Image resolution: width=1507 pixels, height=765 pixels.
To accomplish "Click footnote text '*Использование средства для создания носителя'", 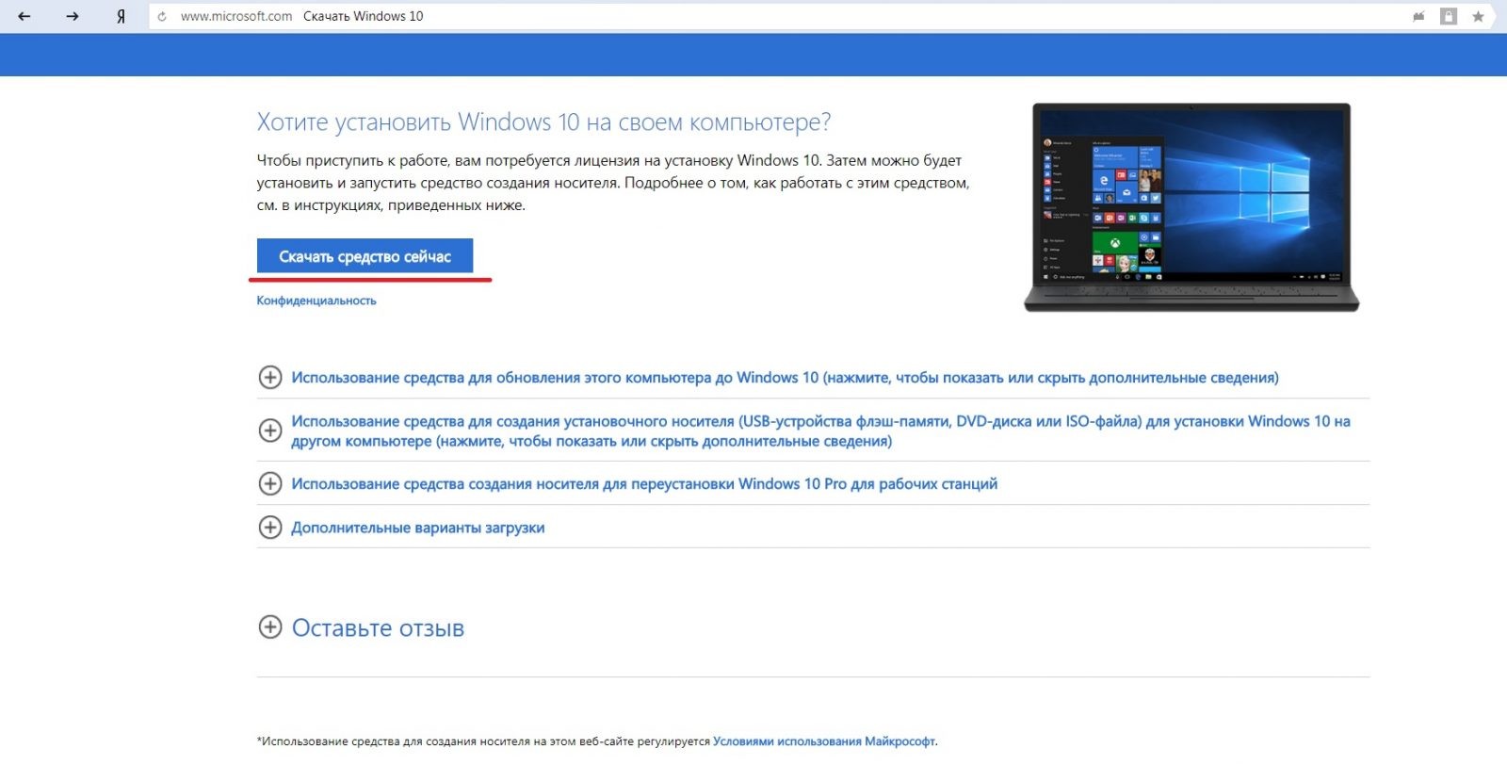I will pyautogui.click(x=484, y=741).
